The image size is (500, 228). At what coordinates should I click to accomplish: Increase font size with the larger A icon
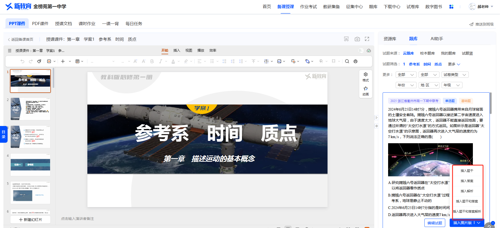pos(135,61)
